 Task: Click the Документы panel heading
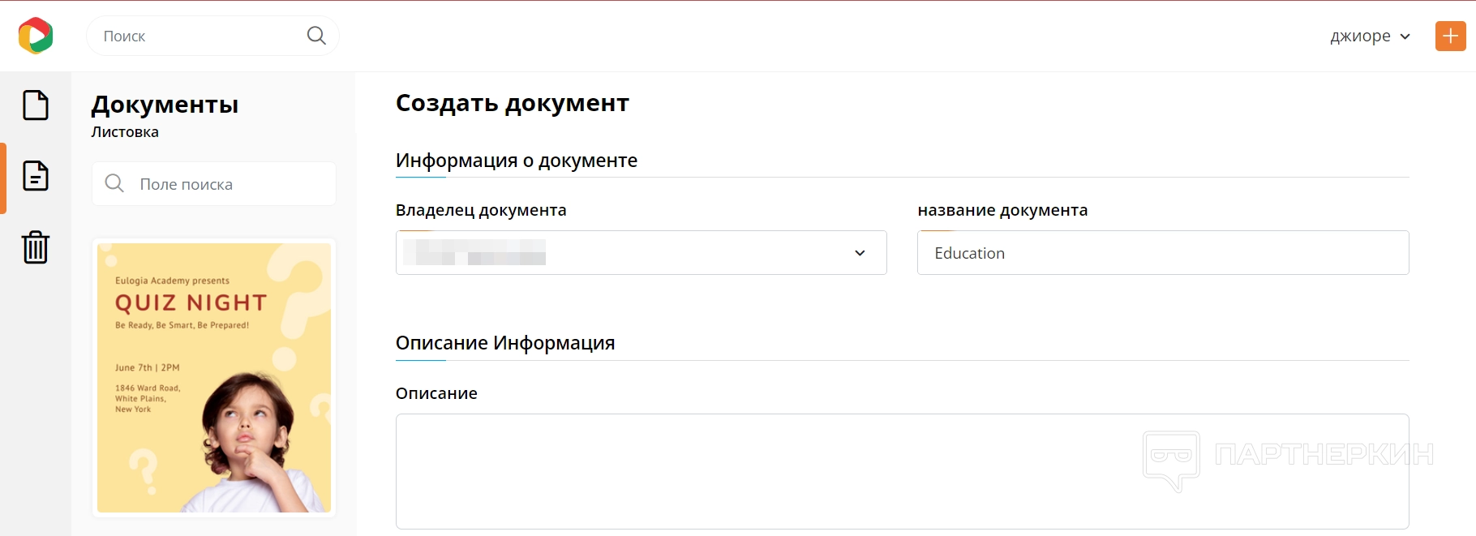165,105
